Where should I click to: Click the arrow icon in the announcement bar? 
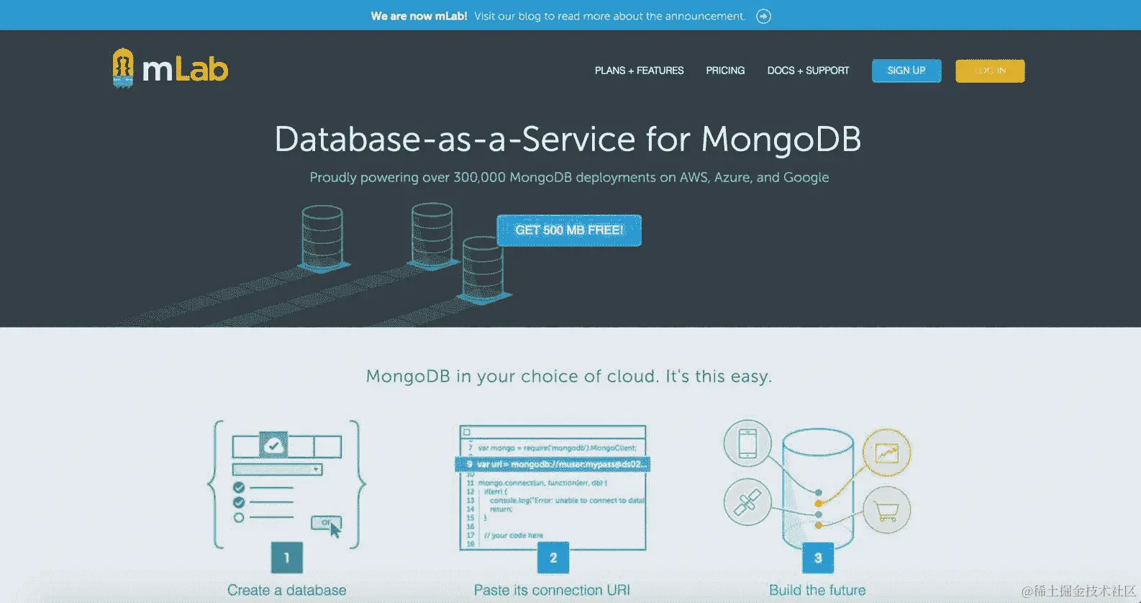point(763,17)
